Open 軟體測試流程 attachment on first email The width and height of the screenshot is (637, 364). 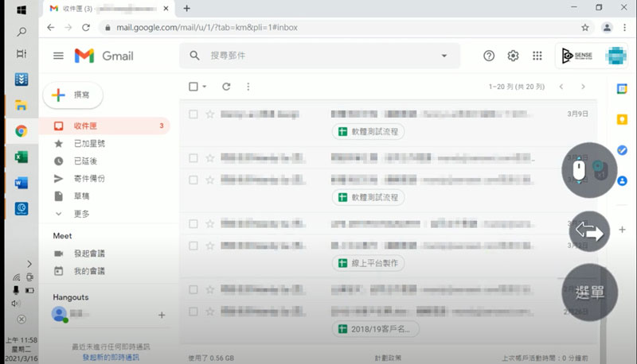click(368, 131)
